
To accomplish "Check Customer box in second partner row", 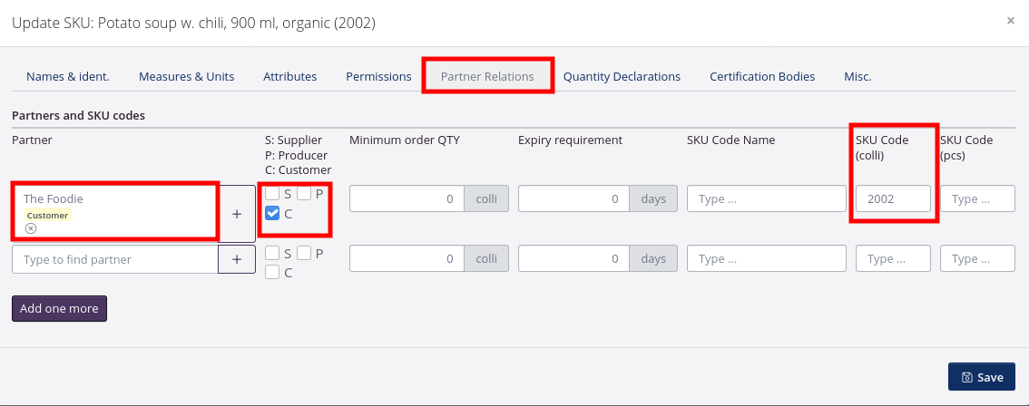I will (272, 272).
